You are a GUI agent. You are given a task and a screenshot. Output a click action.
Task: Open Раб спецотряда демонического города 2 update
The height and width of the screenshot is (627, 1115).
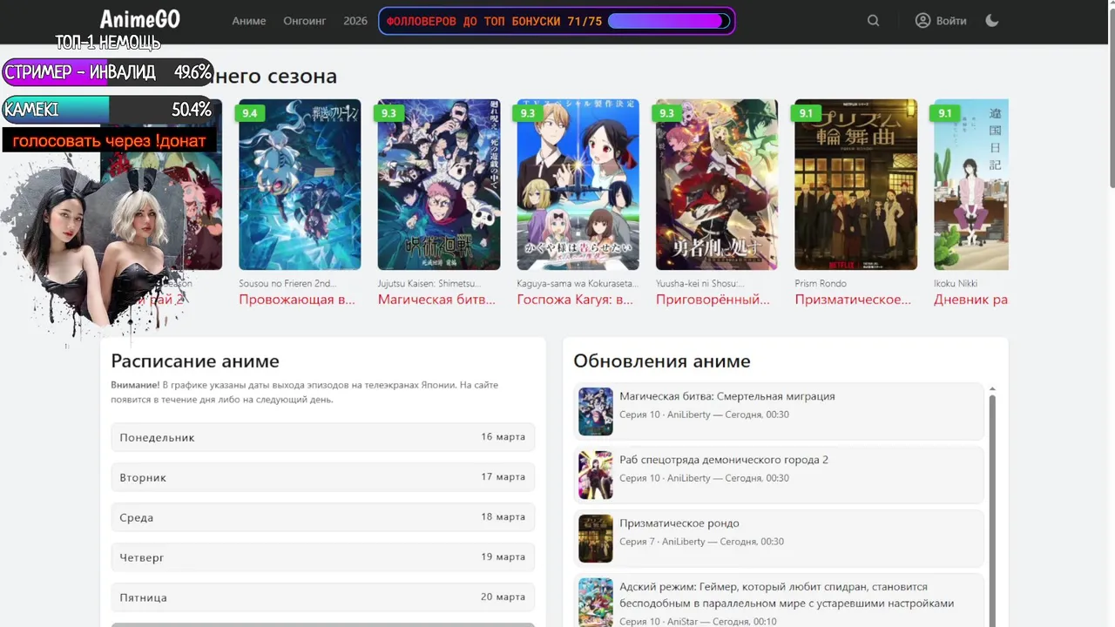coord(779,475)
